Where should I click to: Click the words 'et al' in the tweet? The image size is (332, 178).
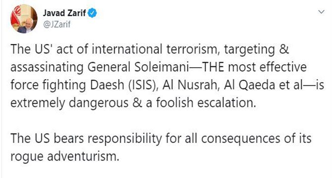(291, 85)
